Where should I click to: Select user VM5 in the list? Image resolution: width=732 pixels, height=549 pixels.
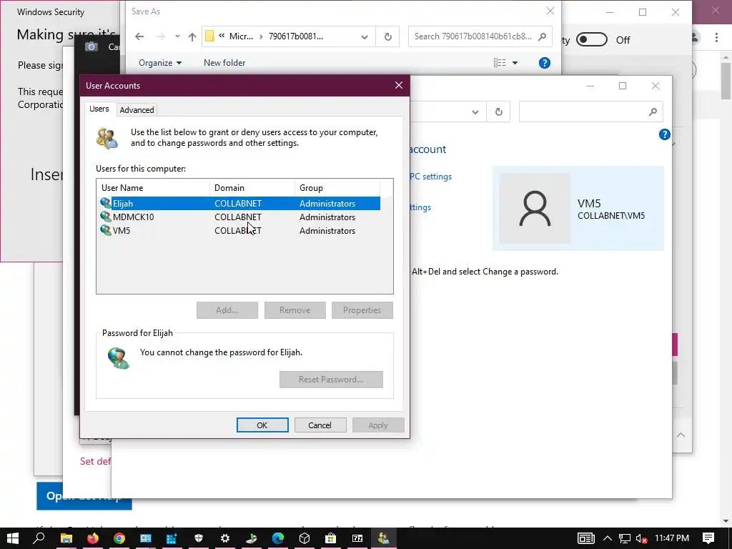[x=239, y=231]
